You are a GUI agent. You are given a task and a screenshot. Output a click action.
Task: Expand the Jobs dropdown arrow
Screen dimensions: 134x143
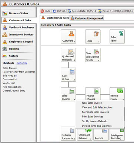click(98, 42)
